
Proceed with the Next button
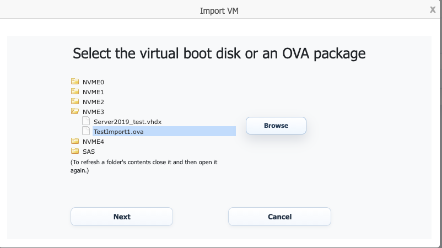click(x=122, y=217)
